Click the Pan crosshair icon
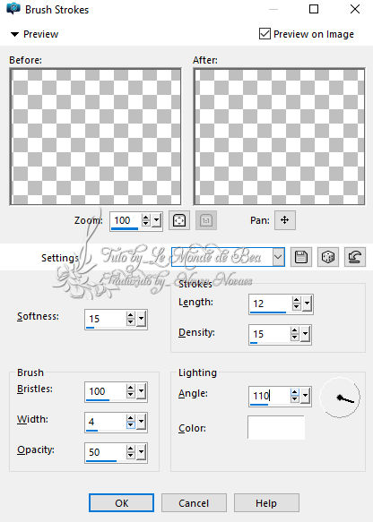373x522 pixels. [284, 220]
